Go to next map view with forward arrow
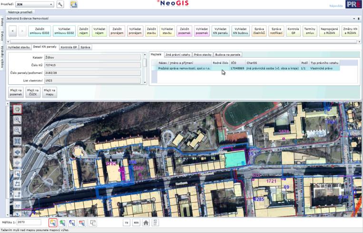 [x=17, y=162]
